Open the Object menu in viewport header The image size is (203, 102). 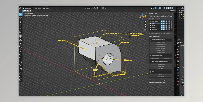(48, 8)
